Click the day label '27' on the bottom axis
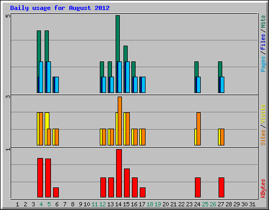269x210 pixels. [221, 204]
